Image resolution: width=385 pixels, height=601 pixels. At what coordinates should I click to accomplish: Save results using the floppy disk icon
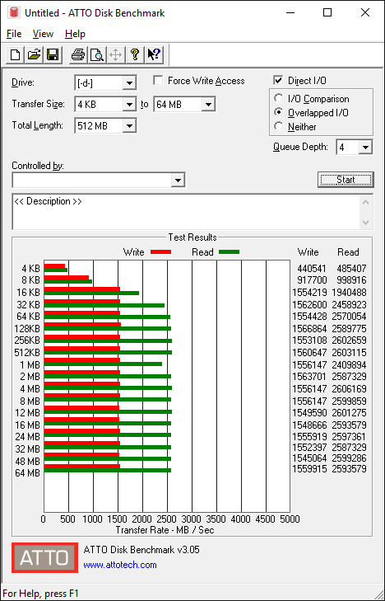click(x=53, y=54)
